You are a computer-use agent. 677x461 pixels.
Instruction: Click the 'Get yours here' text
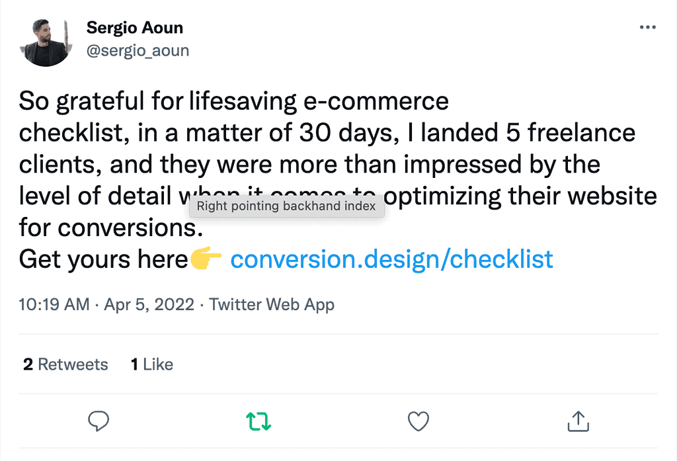104,260
